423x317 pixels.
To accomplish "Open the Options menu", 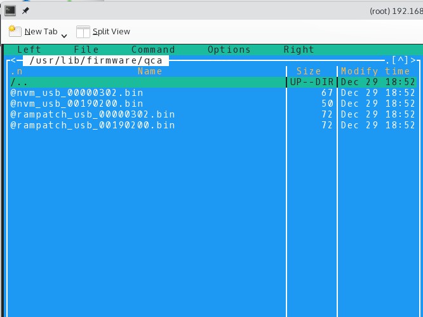I will tap(229, 50).
